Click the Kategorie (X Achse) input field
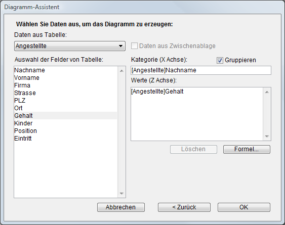This screenshot has width=285, height=225. click(201, 70)
